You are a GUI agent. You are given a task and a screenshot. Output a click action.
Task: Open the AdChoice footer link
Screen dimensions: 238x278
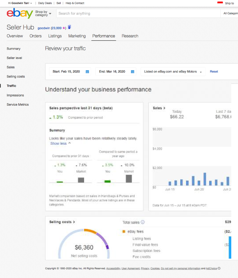[211, 268]
